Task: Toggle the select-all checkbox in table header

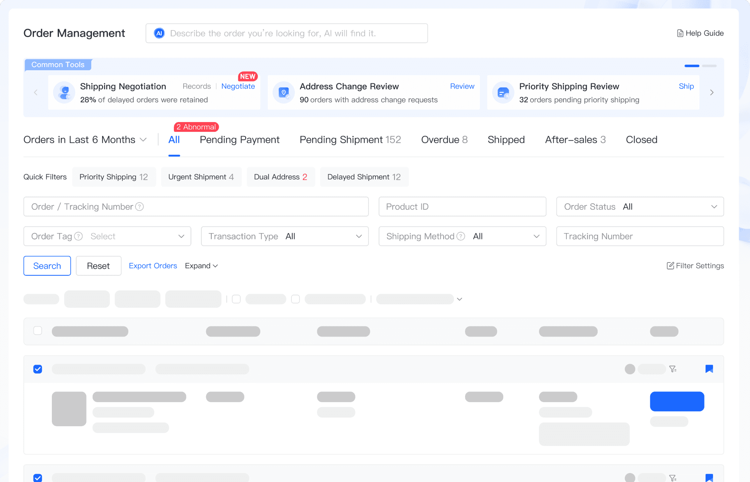Action: pos(38,331)
